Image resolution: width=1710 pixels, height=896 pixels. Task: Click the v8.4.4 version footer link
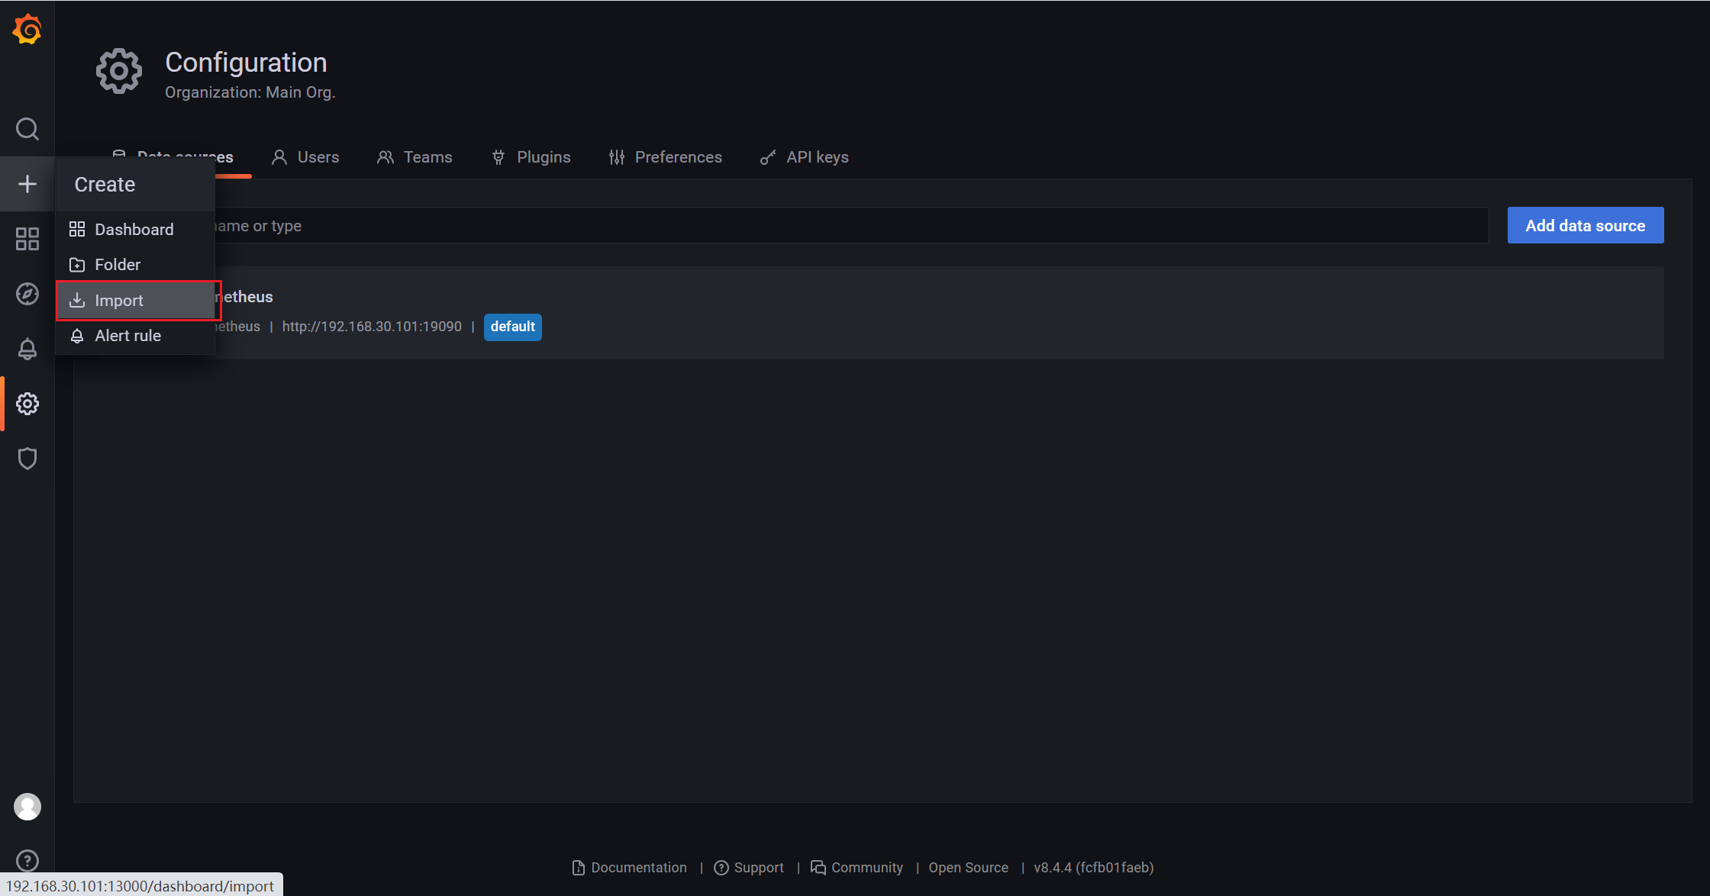1094,868
